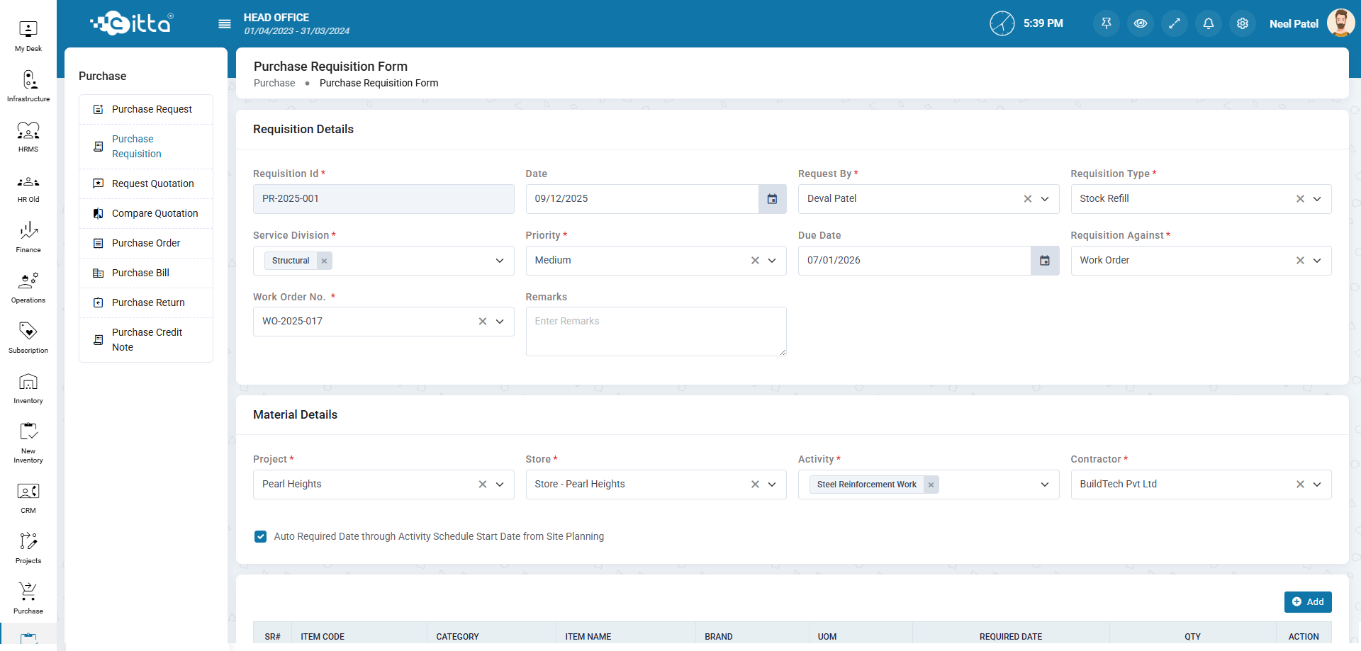Click the Add button
Image resolution: width=1361 pixels, height=651 pixels.
tap(1308, 601)
